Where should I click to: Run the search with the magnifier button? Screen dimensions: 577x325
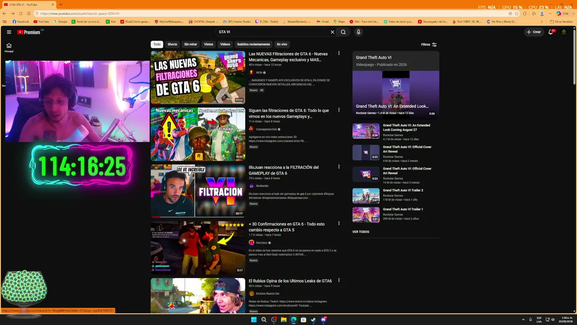click(x=343, y=32)
